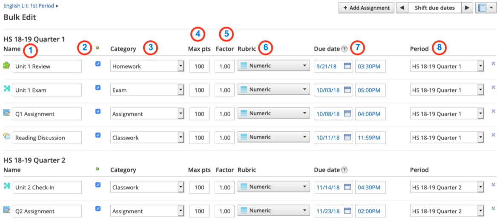The width and height of the screenshot is (500, 223).
Task: Uncheck the published checkbox for Unit 1 Review
Action: tap(98, 64)
